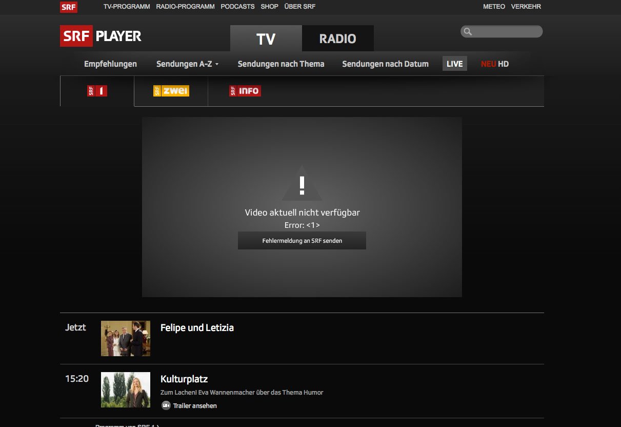Click the trailer camera icon for Kulturplatz
The height and width of the screenshot is (427, 621).
(166, 405)
